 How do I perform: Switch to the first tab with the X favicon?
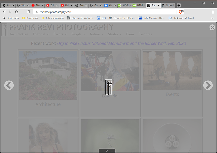pos(7,5)
